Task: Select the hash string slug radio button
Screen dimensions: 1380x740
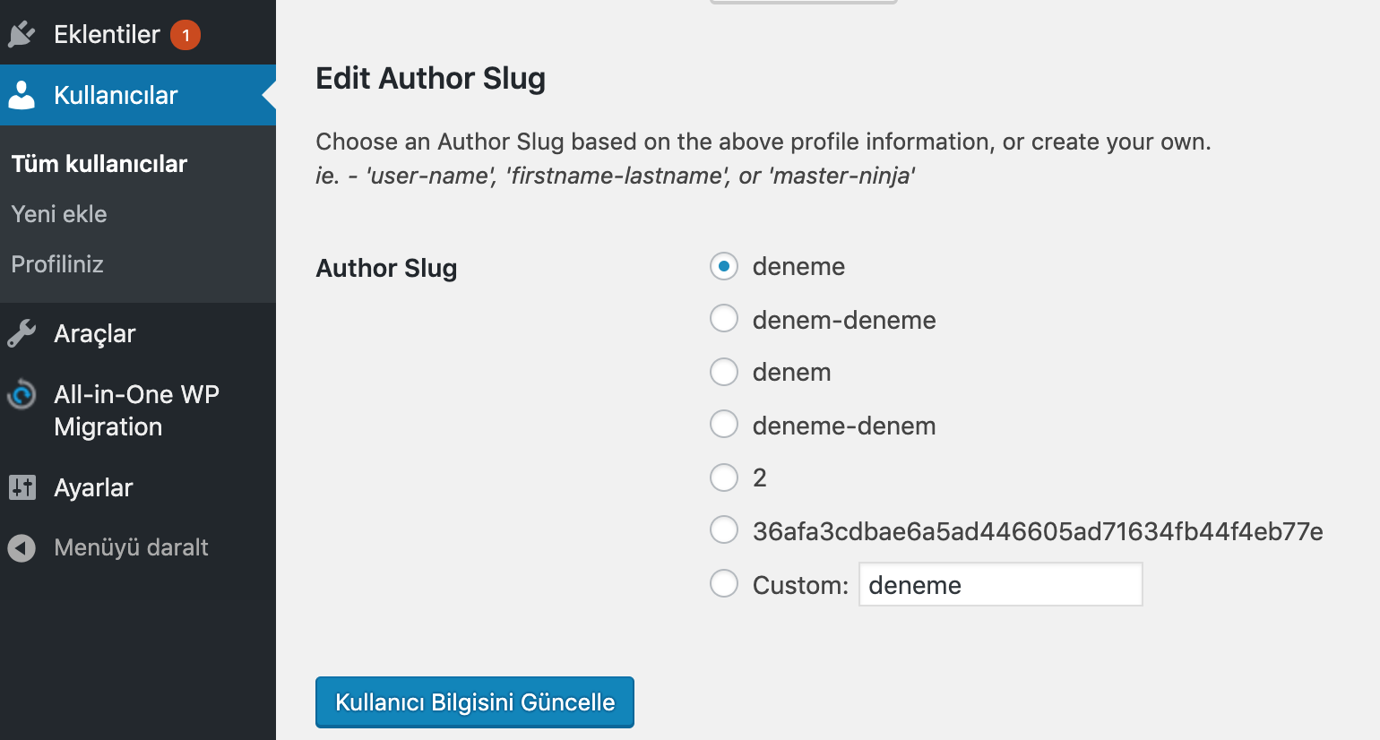Action: pos(724,529)
